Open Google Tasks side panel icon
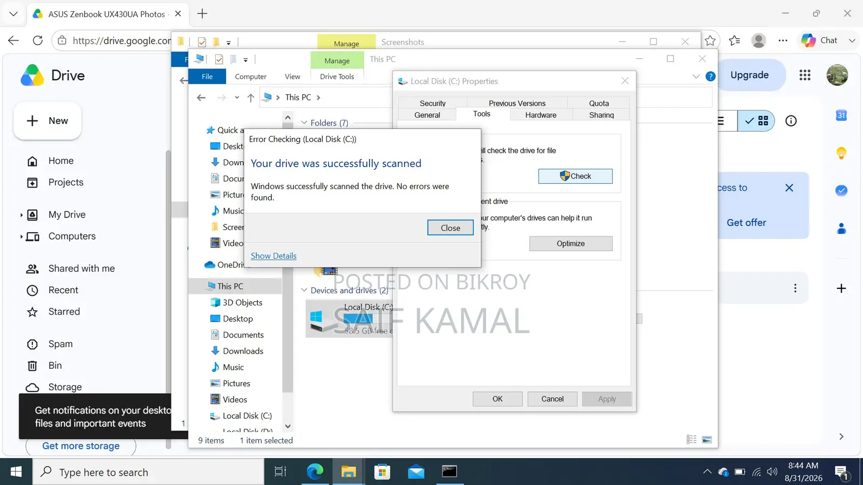This screenshot has height=485, width=863. 841,190
